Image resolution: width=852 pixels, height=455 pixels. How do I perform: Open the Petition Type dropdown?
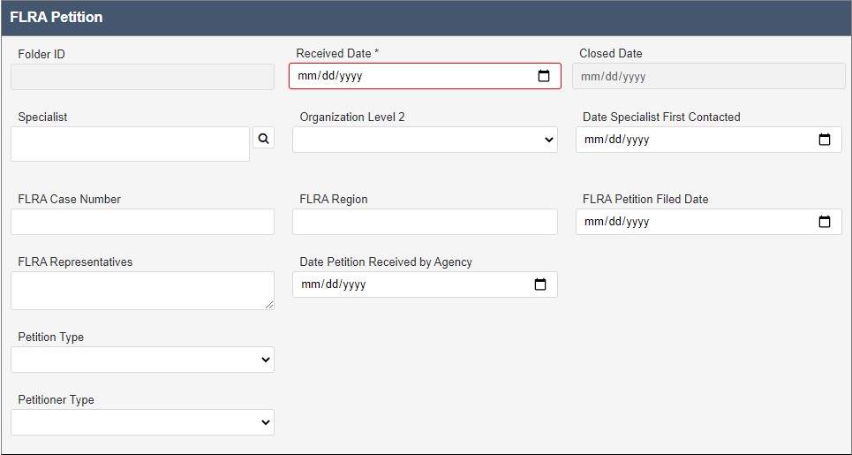pyautogui.click(x=142, y=360)
